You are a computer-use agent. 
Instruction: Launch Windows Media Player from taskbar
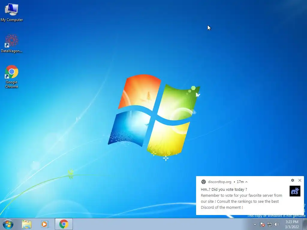coord(45,224)
